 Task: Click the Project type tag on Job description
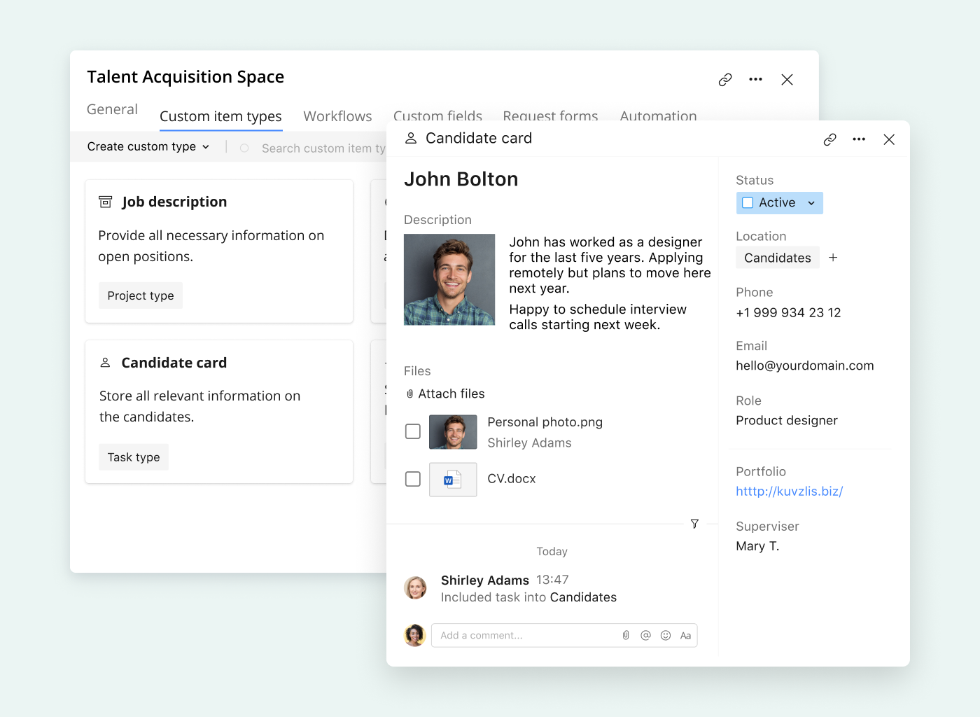[141, 295]
